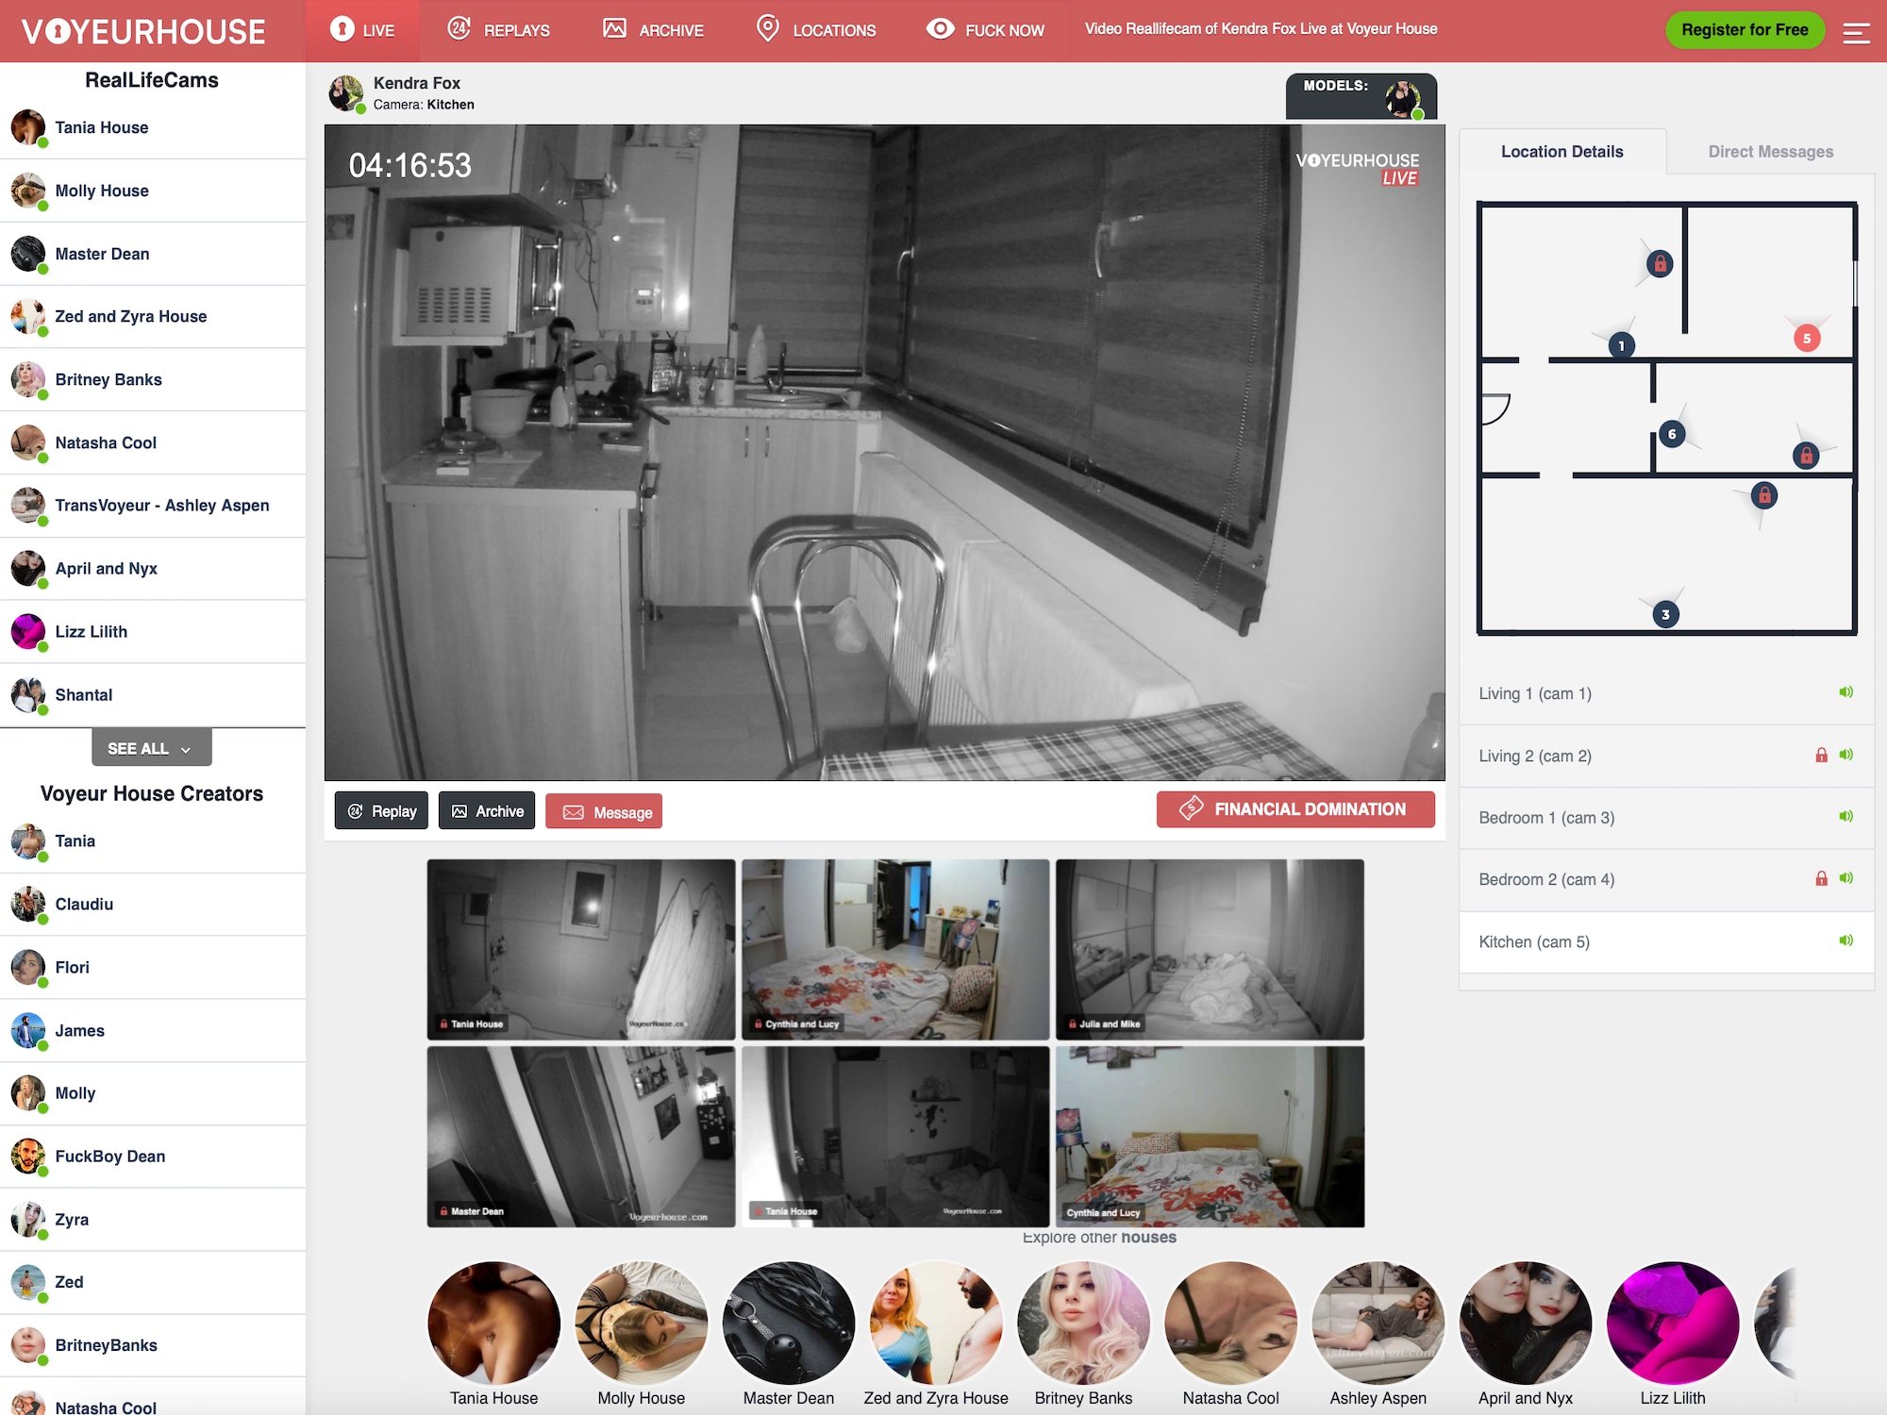The height and width of the screenshot is (1415, 1887).
Task: Switch to the Direct Messages tab
Action: click(x=1771, y=152)
